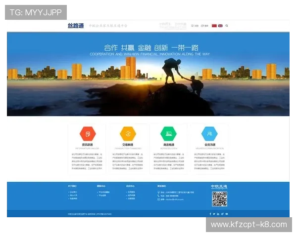Click the 丝路通 site logo
Screen dimensions: 297x237
coord(76,26)
